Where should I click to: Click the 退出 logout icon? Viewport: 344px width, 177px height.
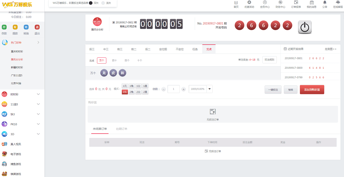click(37, 27)
